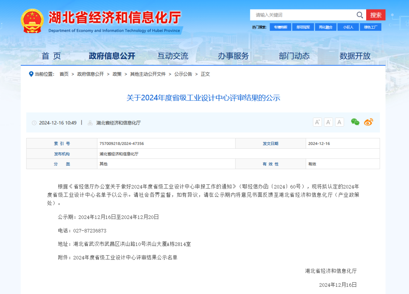Increase font size with A+ icon

coord(317,122)
